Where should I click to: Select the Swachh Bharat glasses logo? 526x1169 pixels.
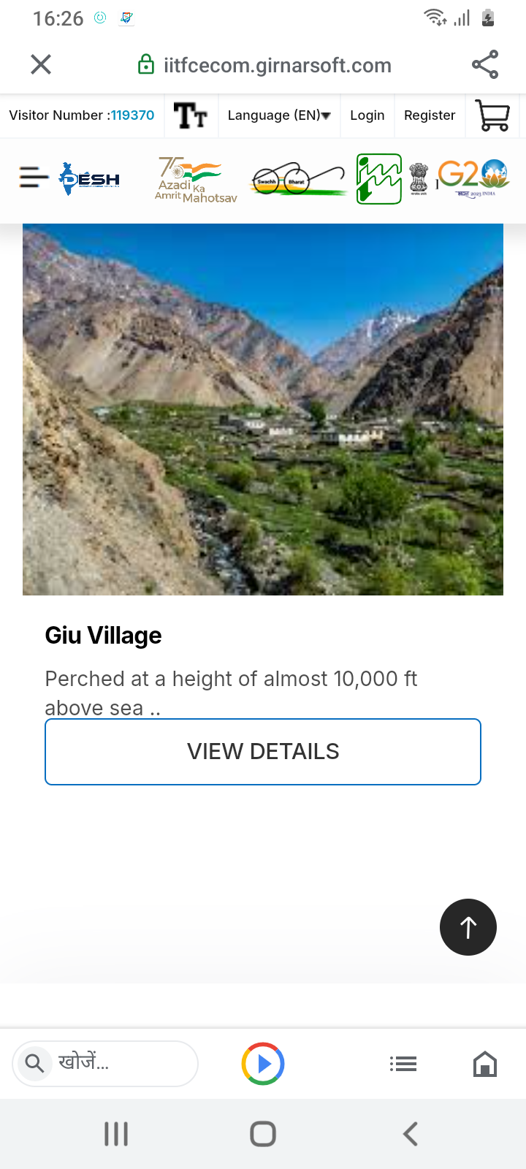[x=298, y=180]
